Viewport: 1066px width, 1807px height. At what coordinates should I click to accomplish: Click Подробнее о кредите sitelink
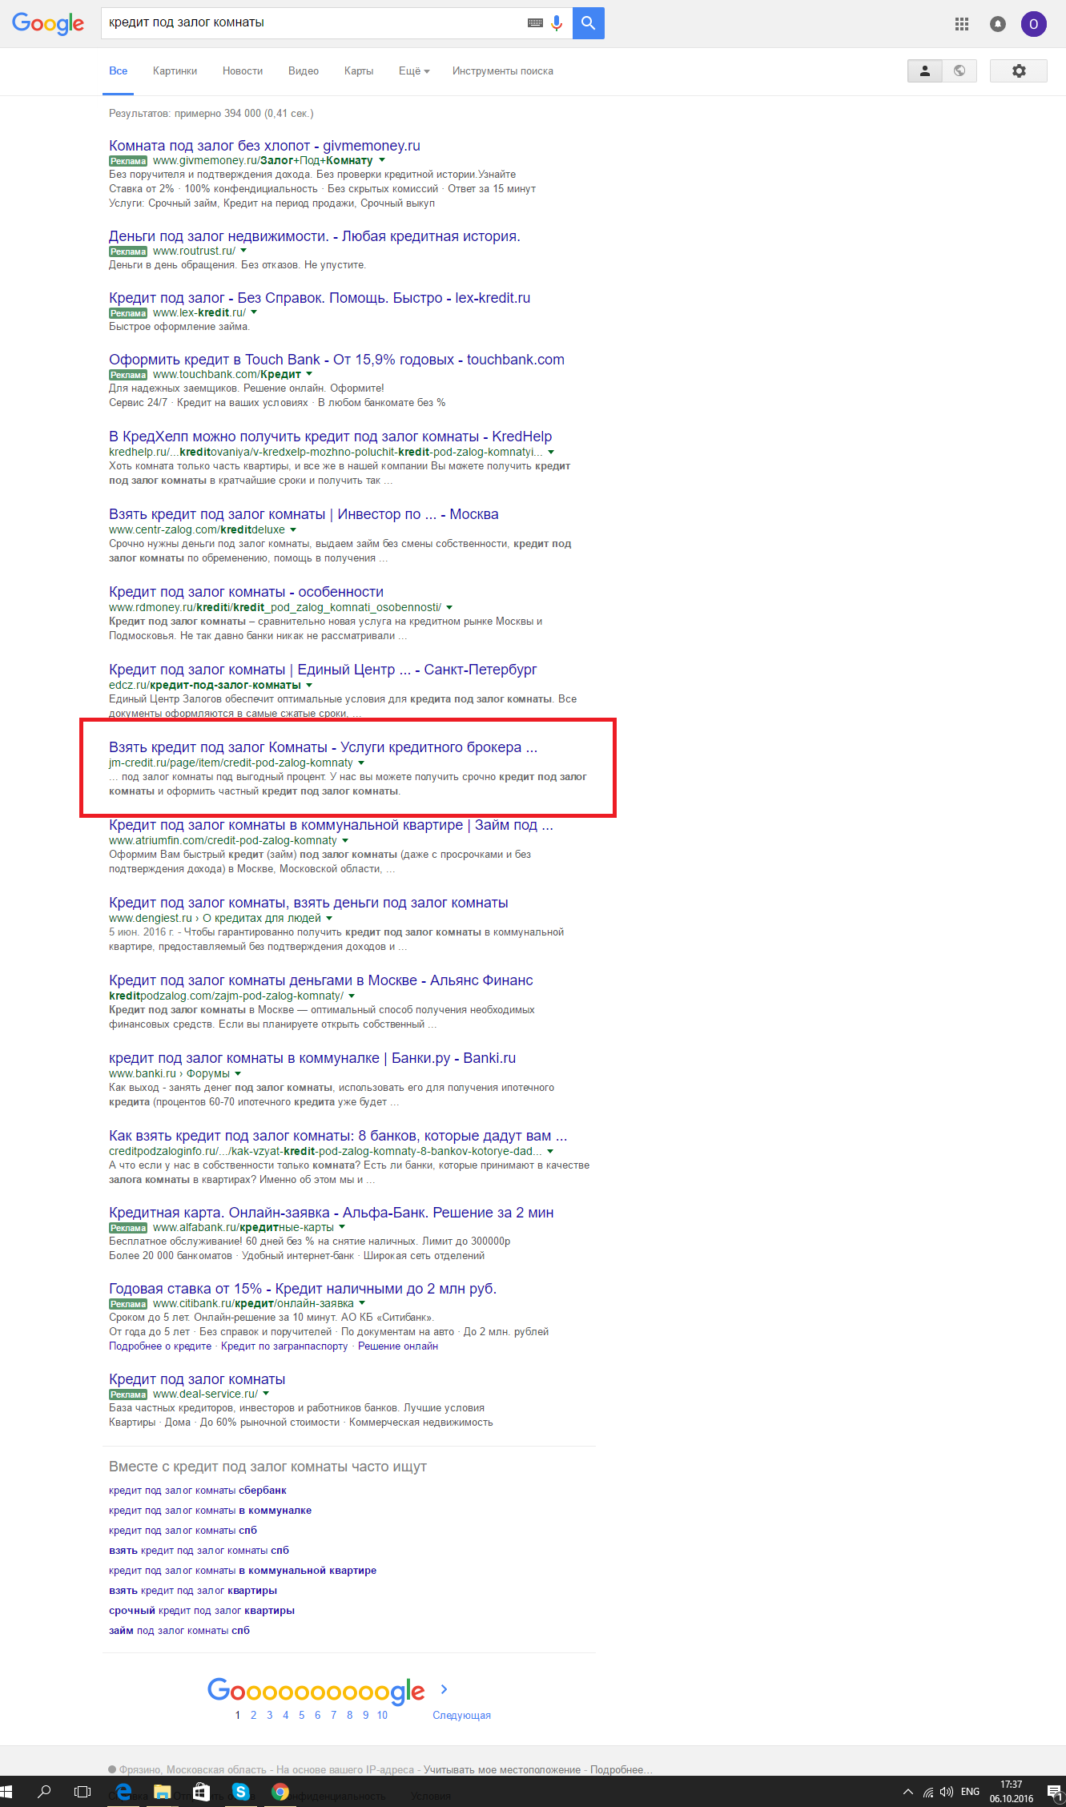click(160, 1346)
